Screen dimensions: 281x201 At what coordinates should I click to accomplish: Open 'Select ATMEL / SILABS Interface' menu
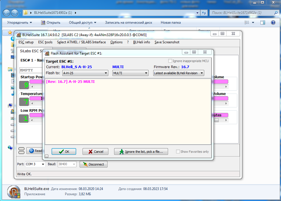pos(81,42)
